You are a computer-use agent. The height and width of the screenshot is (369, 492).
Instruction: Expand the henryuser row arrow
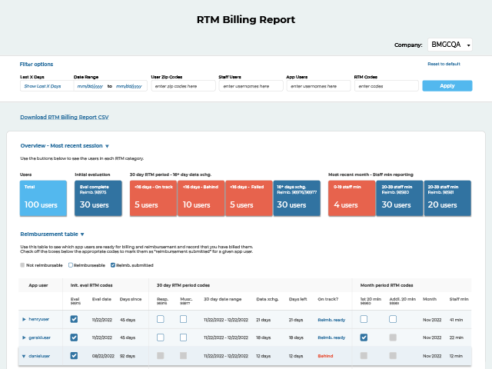pyautogui.click(x=24, y=319)
